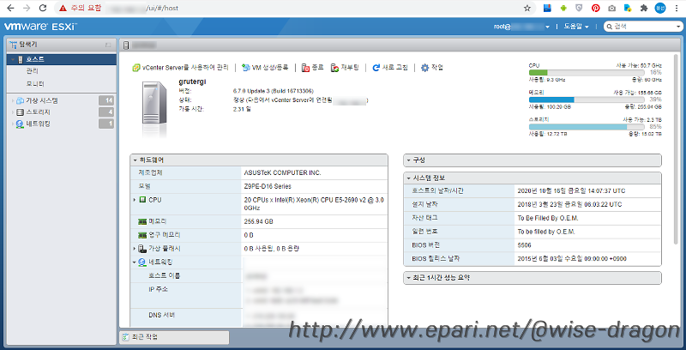The height and width of the screenshot is (350, 686).
Task: Click the 스토리지 usage bar
Action: pos(587,127)
